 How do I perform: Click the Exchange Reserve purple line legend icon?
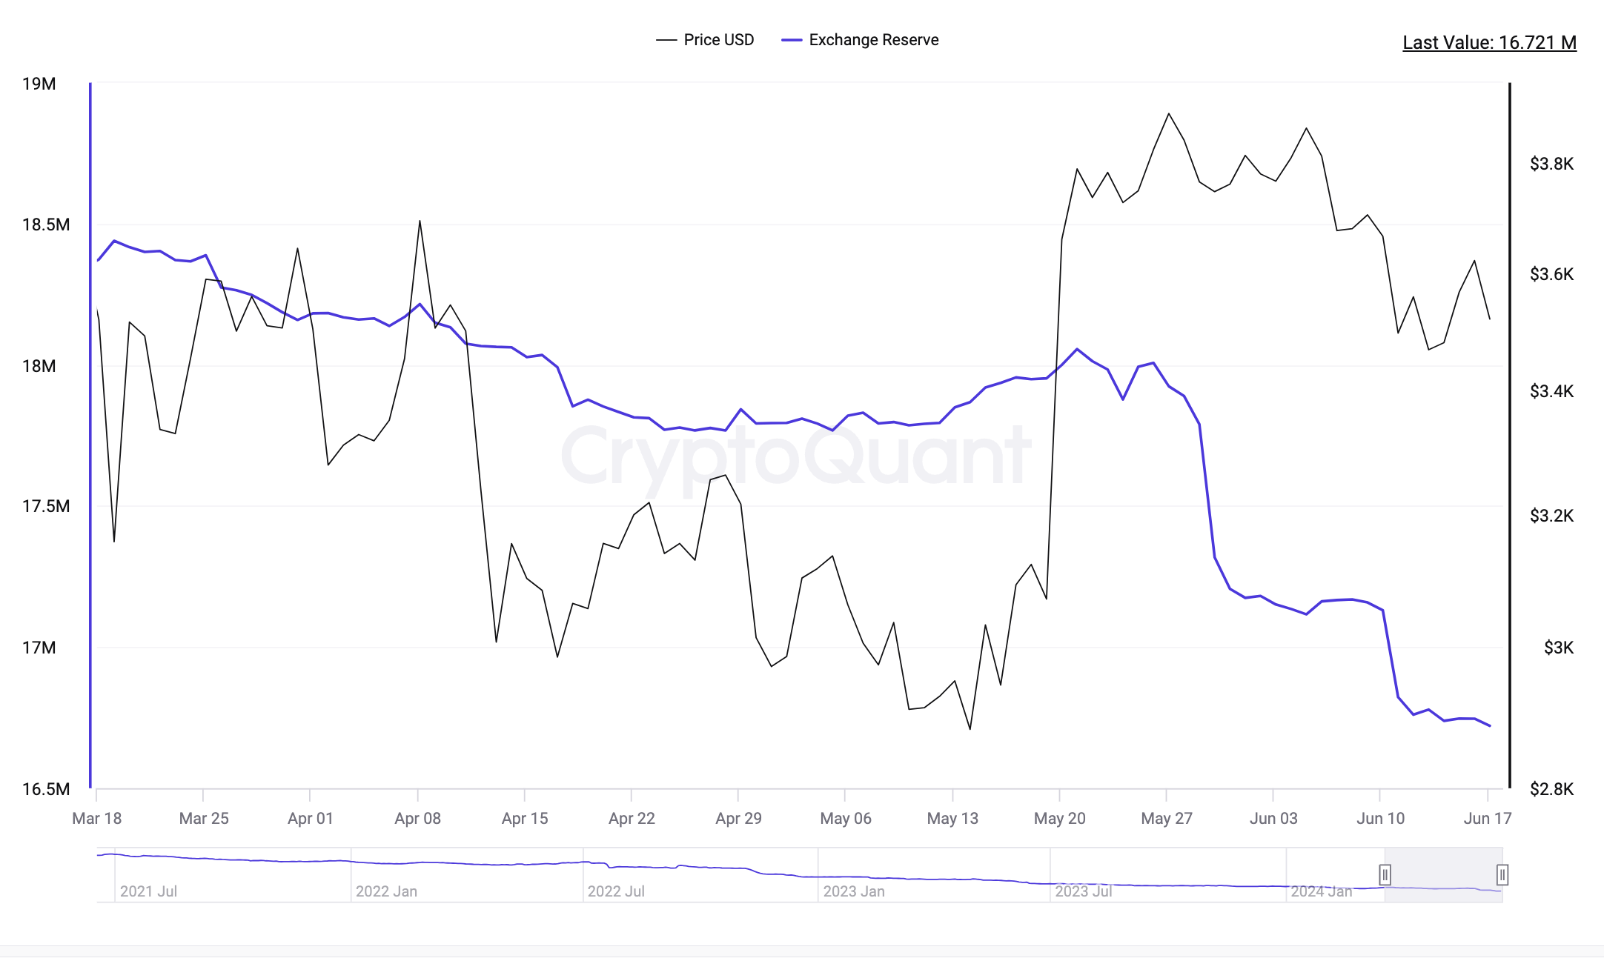point(792,40)
